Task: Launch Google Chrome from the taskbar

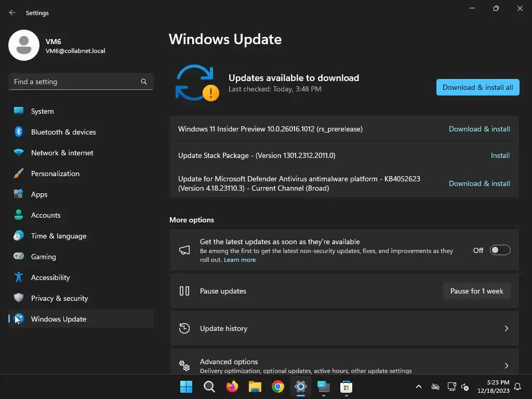Action: point(278,387)
